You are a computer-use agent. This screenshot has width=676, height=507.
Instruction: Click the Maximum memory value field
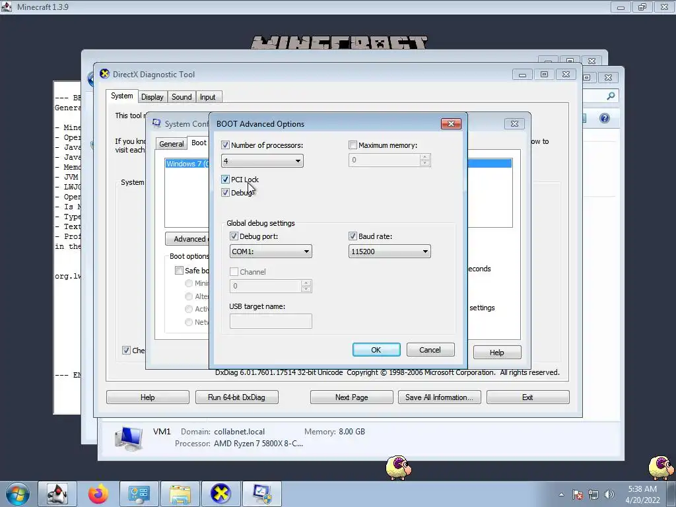click(384, 160)
